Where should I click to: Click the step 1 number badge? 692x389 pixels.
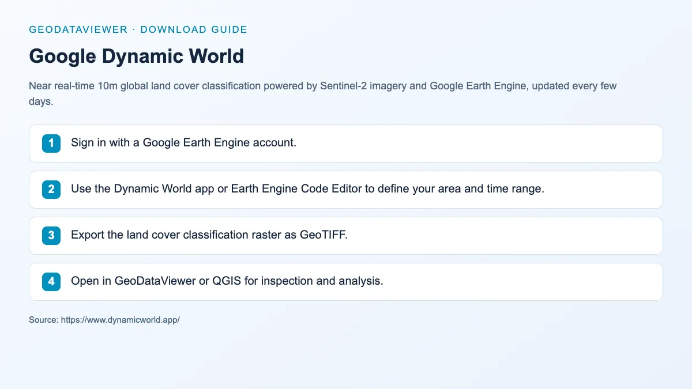tap(51, 143)
